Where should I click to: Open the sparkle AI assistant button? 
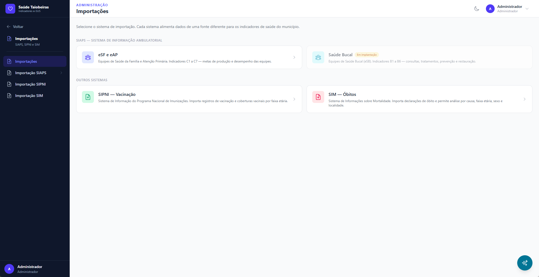[525, 263]
